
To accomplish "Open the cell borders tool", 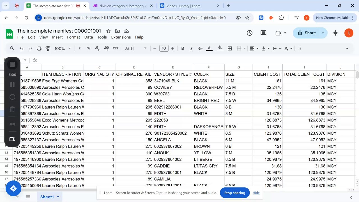I will point(230,48).
